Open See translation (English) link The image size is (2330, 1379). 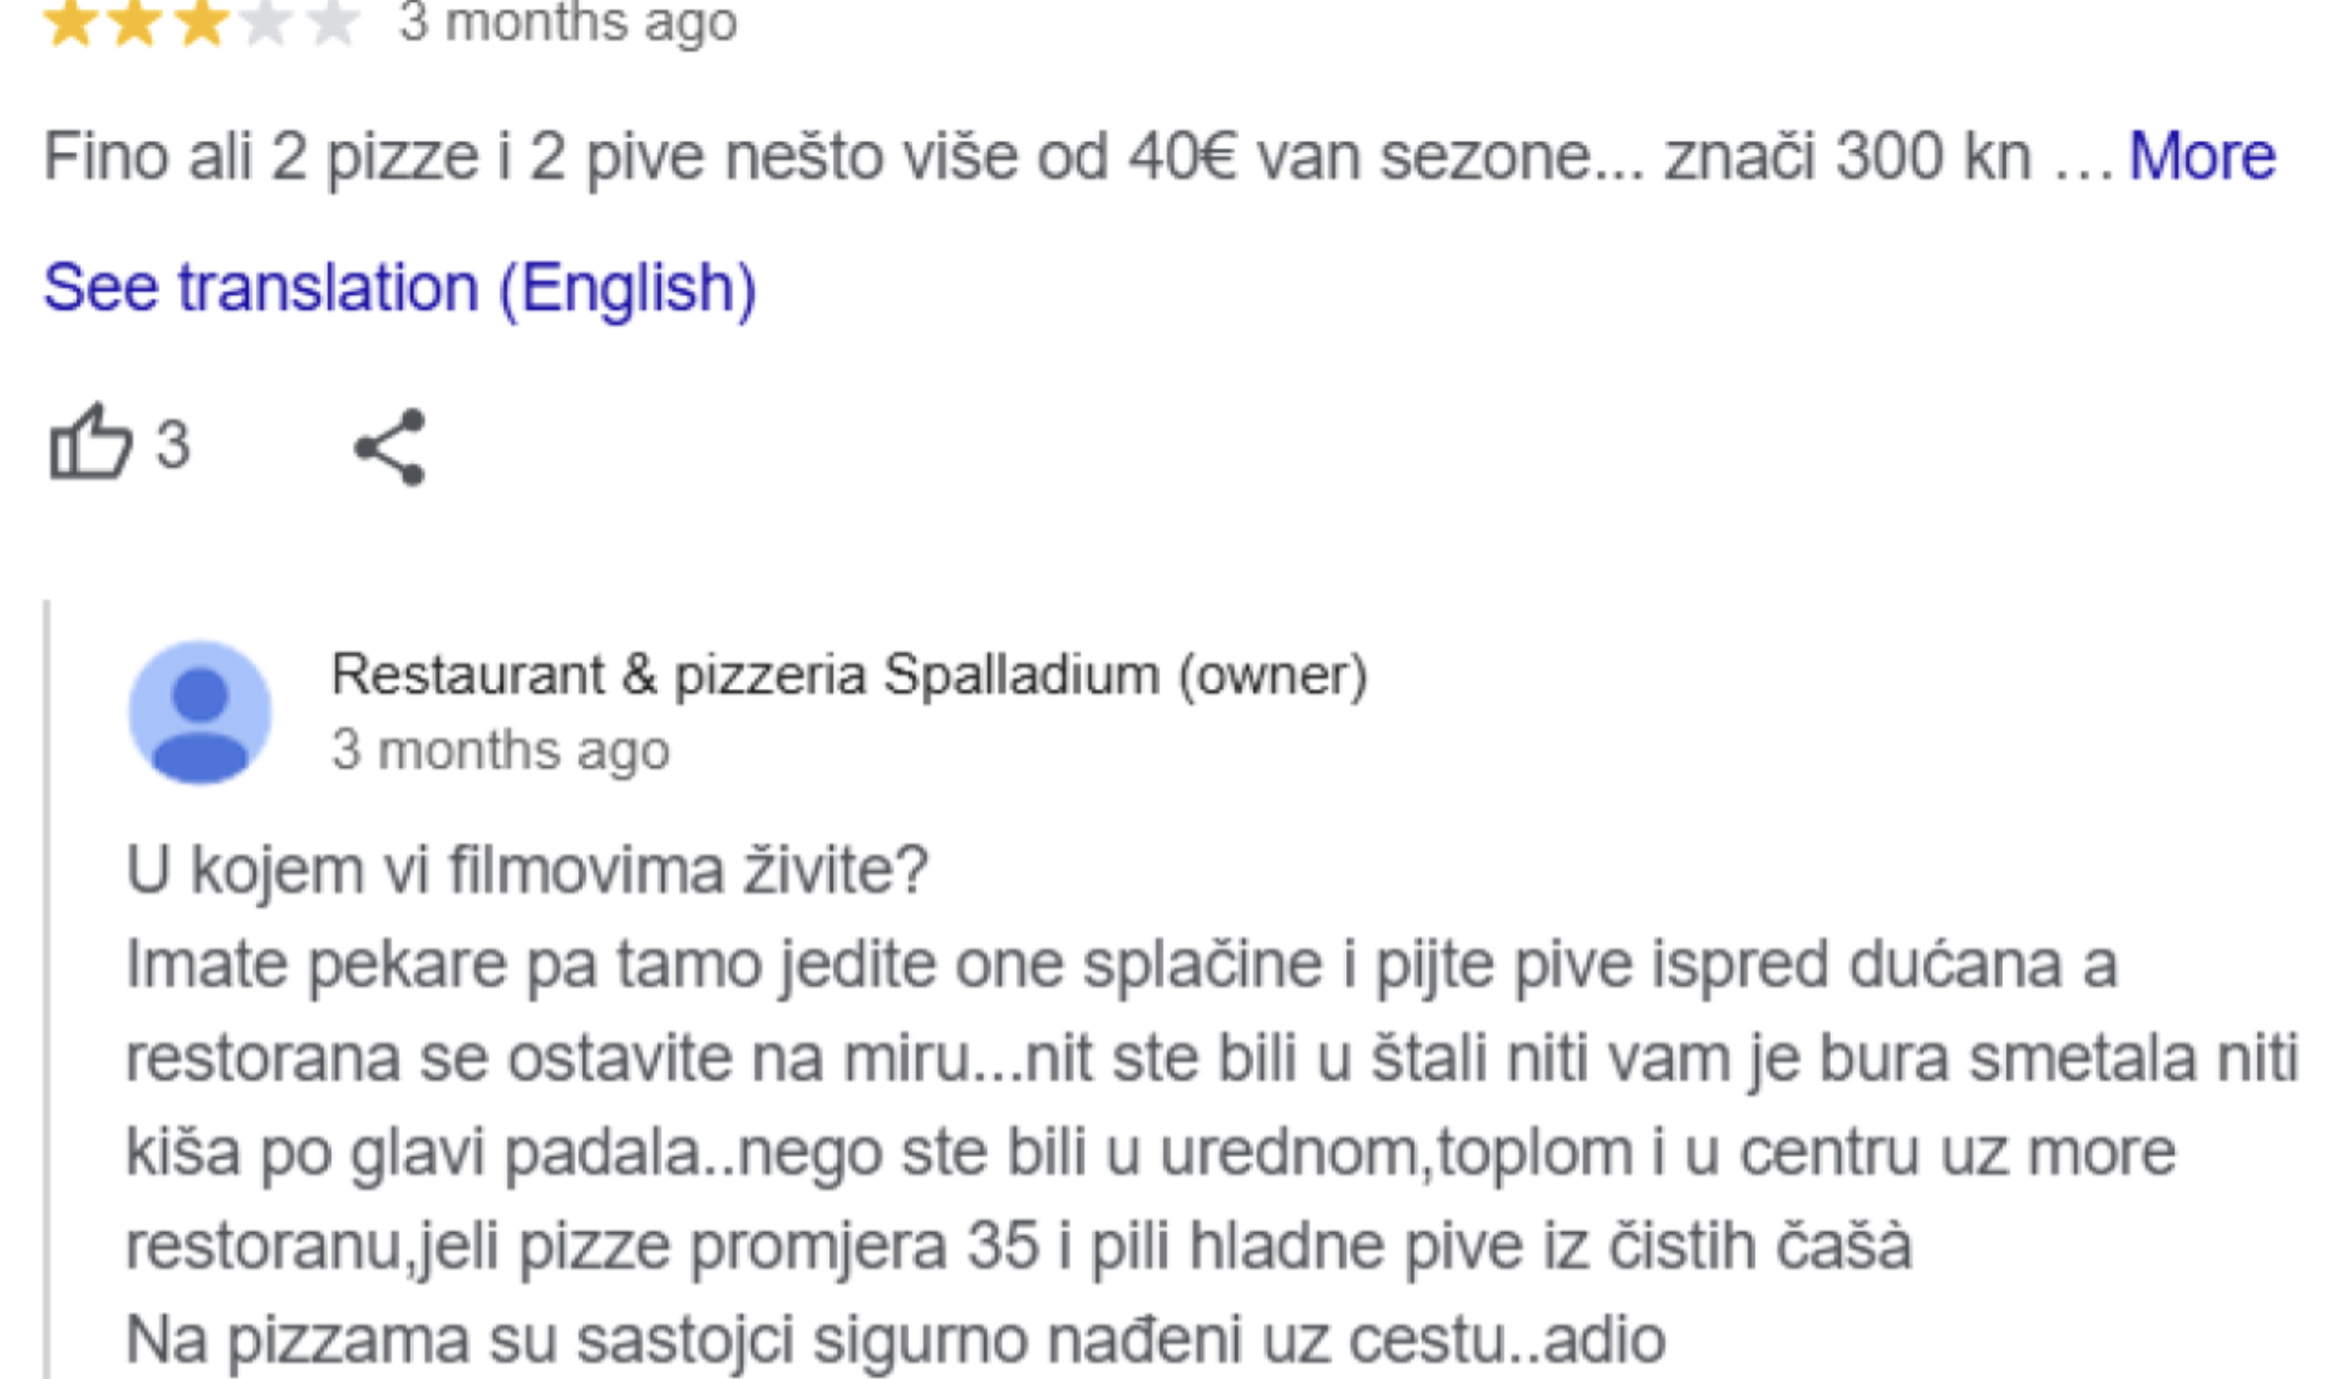coord(399,287)
